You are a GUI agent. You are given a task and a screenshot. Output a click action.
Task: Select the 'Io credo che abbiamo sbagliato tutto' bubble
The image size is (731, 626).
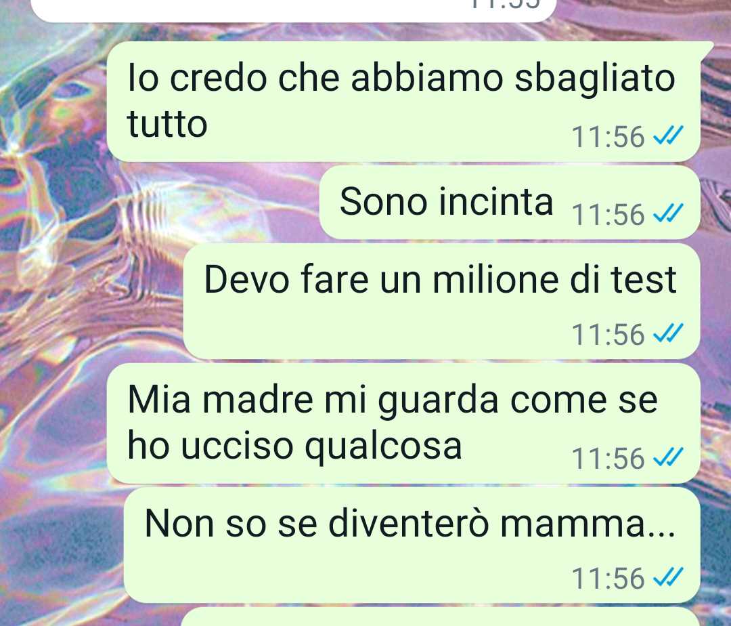tap(403, 102)
